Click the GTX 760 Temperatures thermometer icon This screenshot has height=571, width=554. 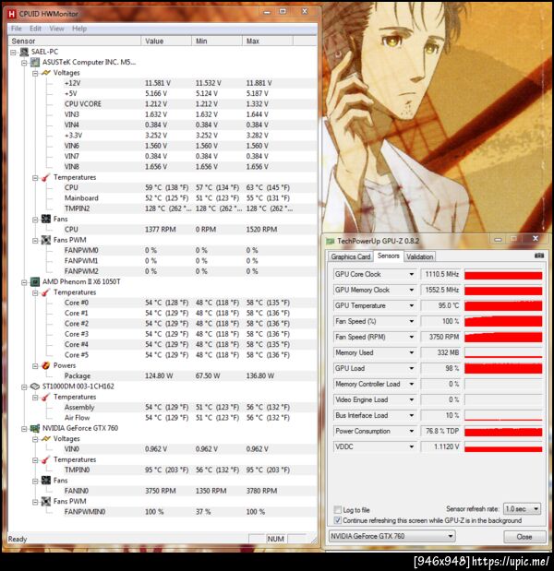(x=45, y=460)
